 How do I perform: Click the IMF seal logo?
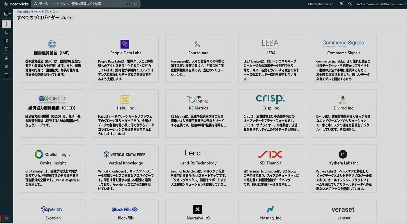point(52,44)
